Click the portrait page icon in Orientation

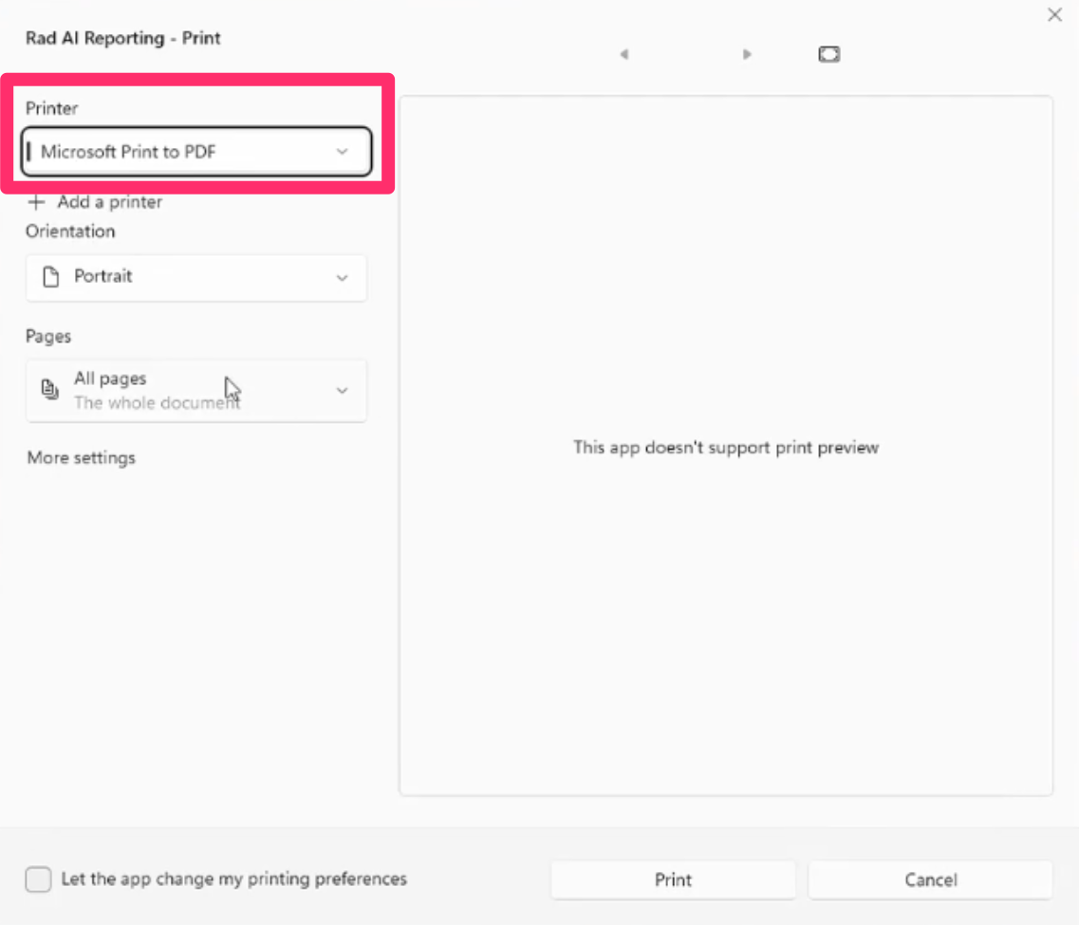(x=51, y=277)
